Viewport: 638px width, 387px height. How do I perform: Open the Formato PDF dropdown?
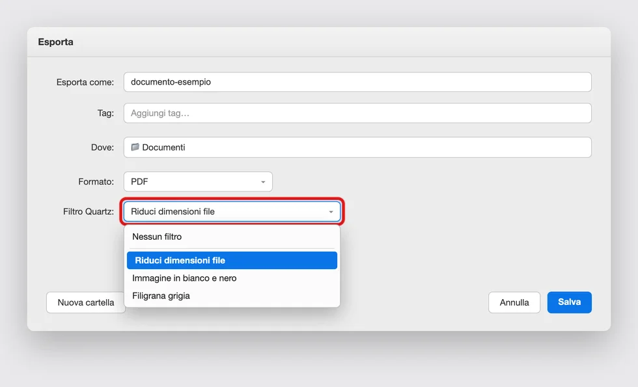[198, 181]
